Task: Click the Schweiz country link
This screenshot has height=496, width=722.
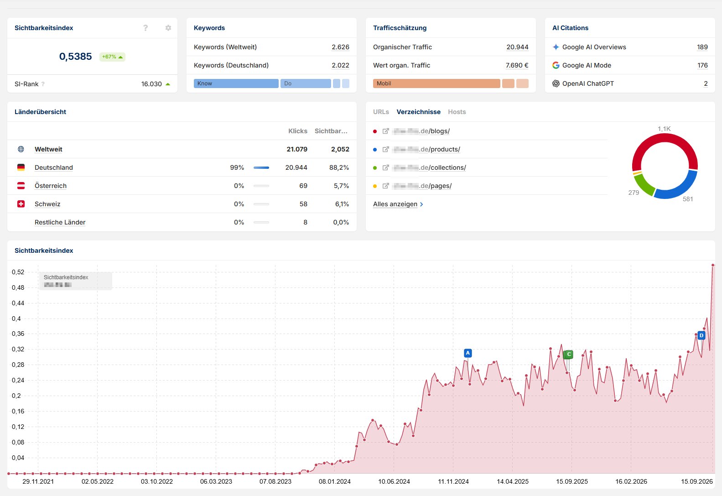Action: (47, 204)
